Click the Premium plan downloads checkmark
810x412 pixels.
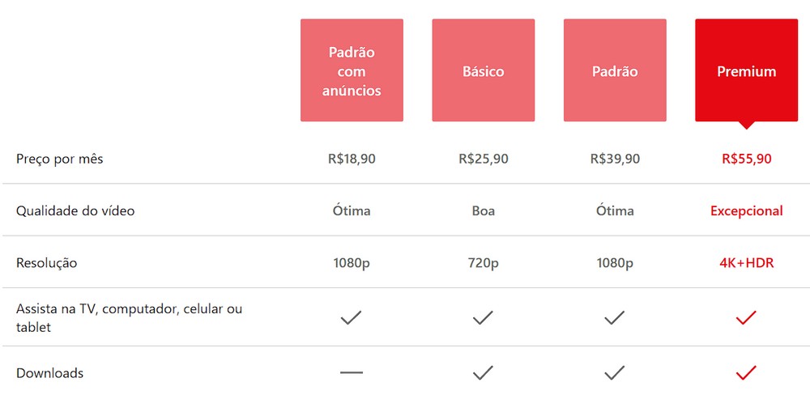746,373
